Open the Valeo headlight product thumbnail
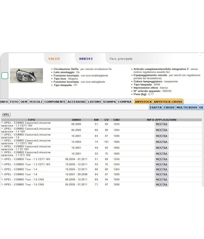This screenshot has width=204, height=239. 27,76
